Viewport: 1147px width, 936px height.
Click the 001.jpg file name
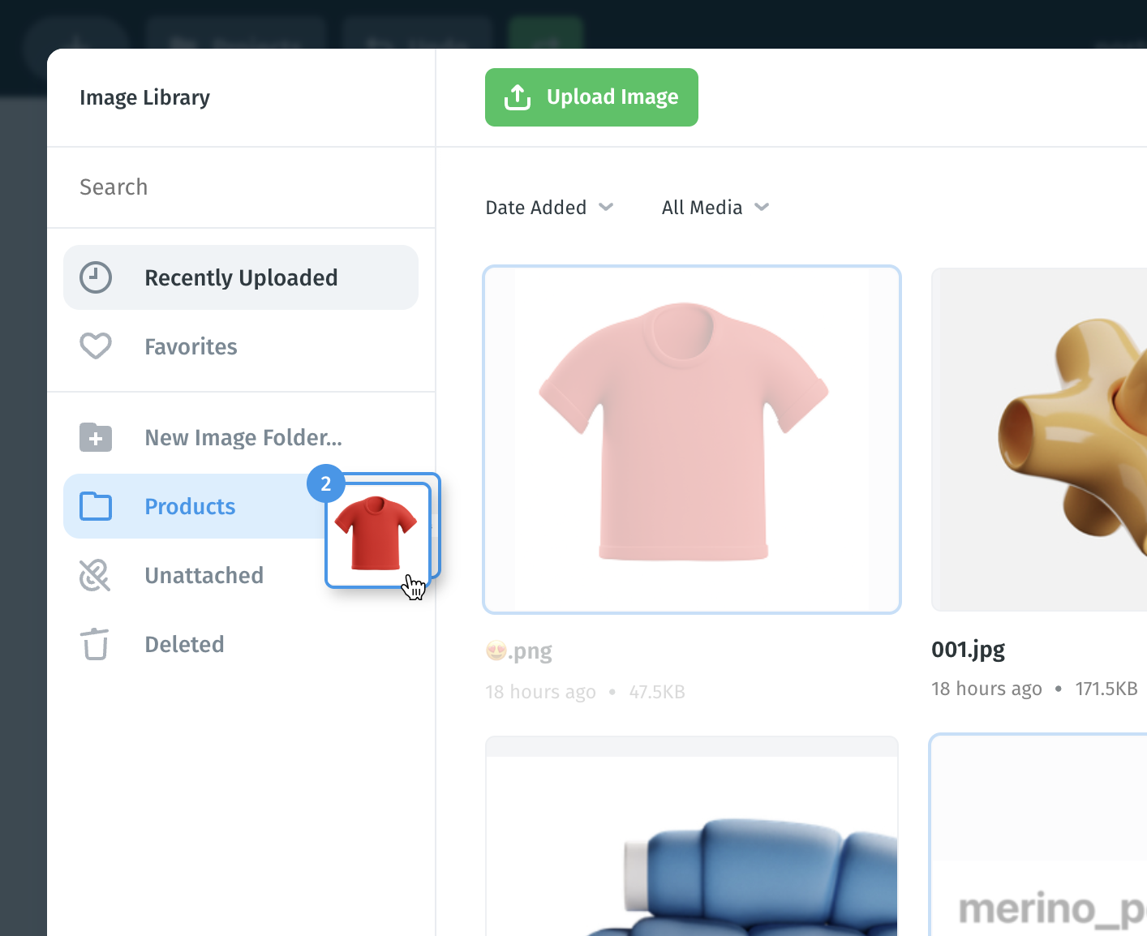pyautogui.click(x=968, y=650)
